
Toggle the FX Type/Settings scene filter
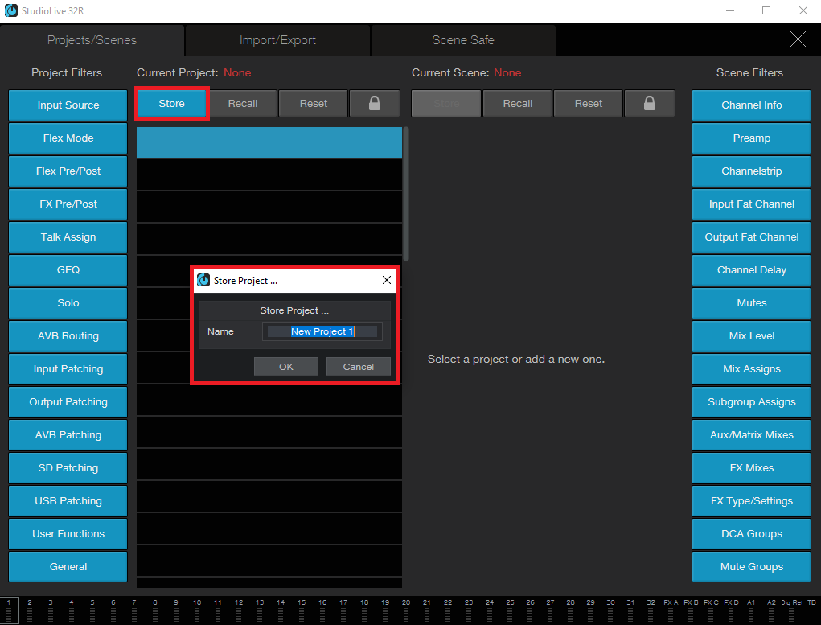[x=751, y=501]
